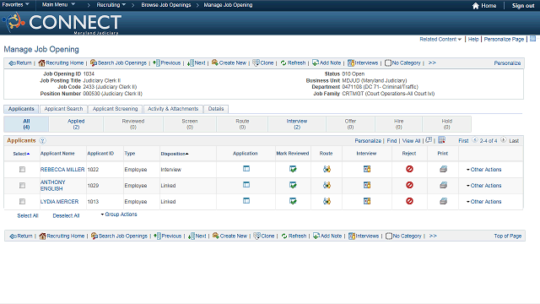Mark Anthony English as reviewed
The width and height of the screenshot is (540, 304).
point(293,185)
